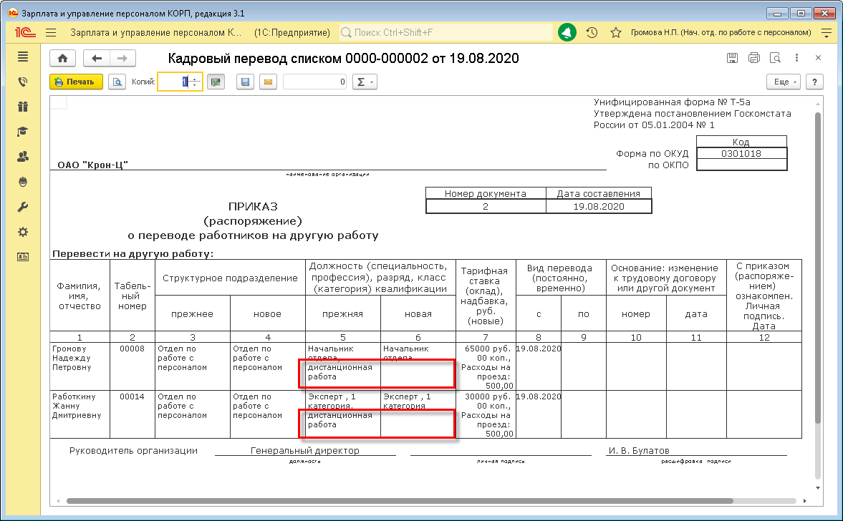Open the history clock icon
The image size is (843, 521).
click(592, 33)
